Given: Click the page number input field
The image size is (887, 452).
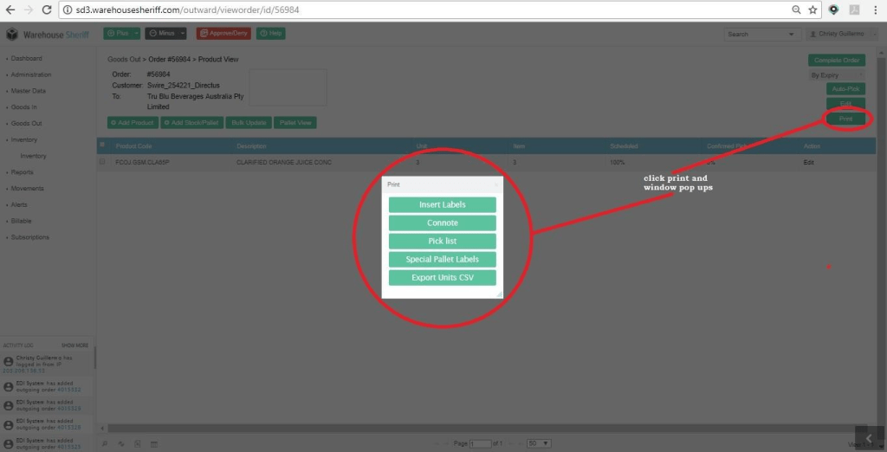Looking at the screenshot, I should click(x=479, y=443).
